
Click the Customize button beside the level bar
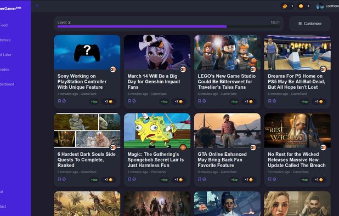[310, 24]
